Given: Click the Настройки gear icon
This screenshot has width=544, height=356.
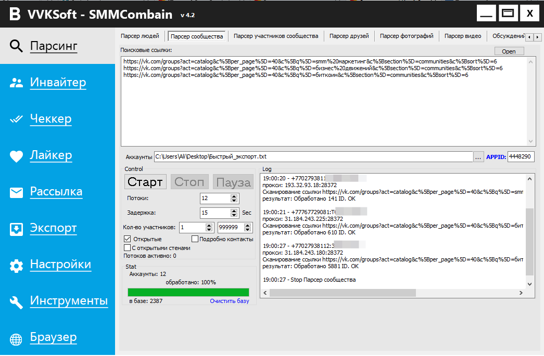Looking at the screenshot, I should point(16,266).
